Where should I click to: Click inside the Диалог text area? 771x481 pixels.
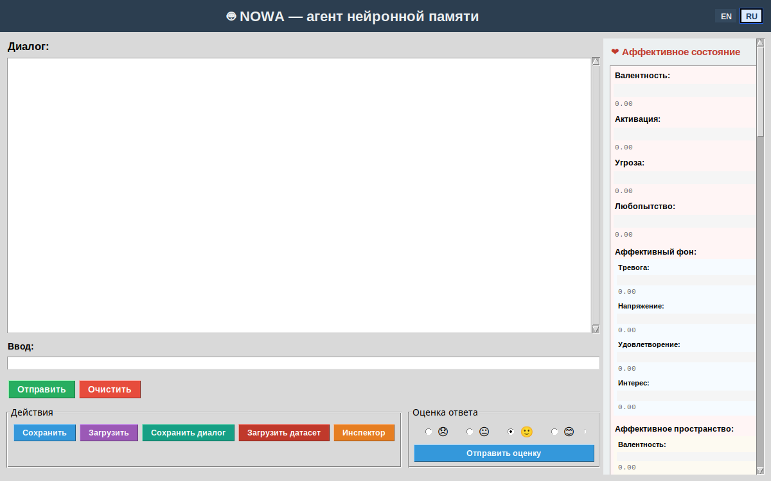299,195
